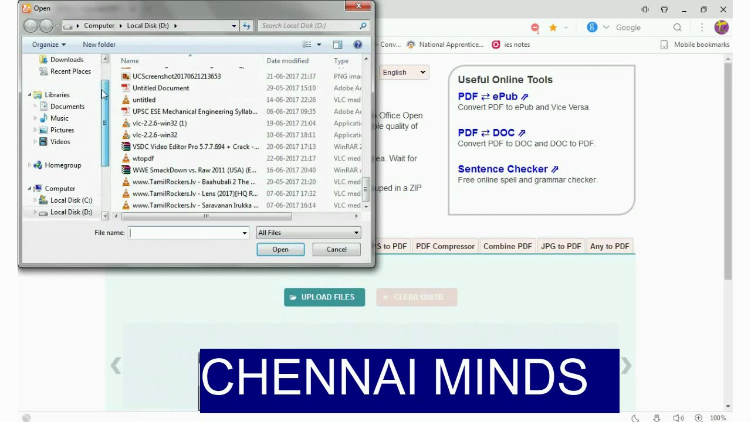
Task: Click the Back arrow in Open dialog
Action: pyautogui.click(x=31, y=26)
